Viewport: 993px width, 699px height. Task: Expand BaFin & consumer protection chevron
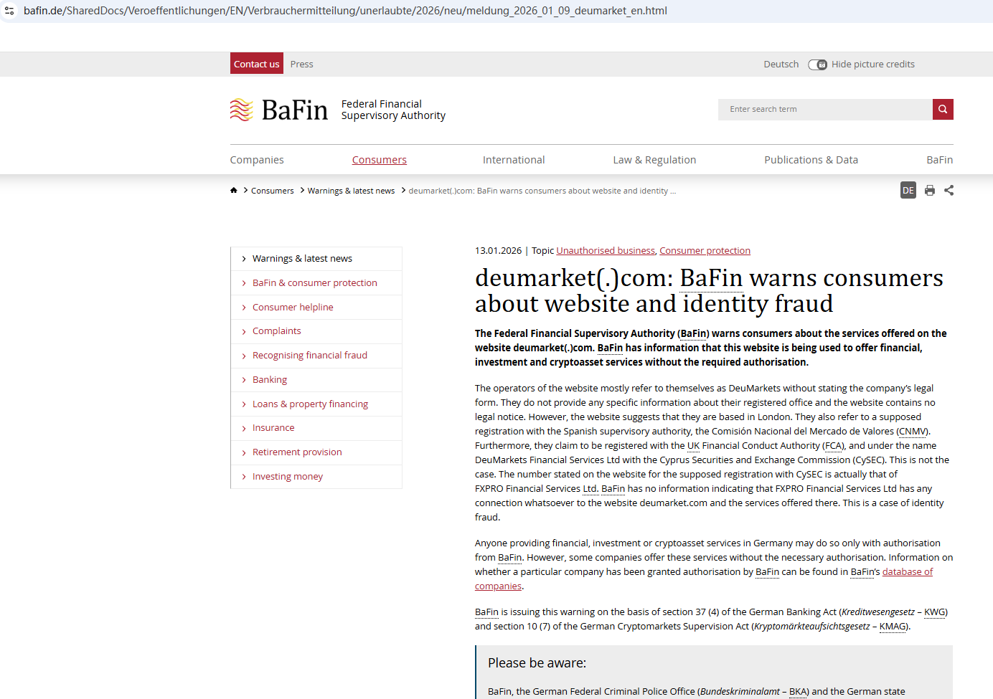[244, 283]
